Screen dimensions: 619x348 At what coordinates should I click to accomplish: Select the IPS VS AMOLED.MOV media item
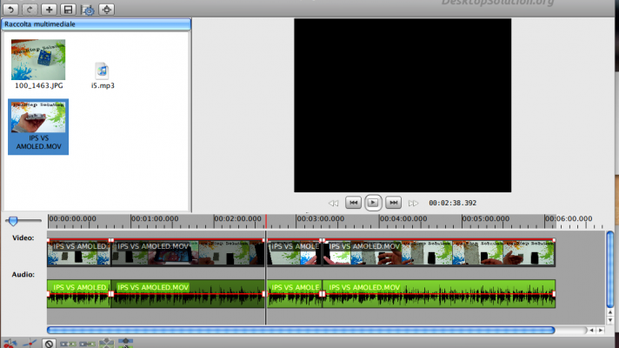coord(38,126)
